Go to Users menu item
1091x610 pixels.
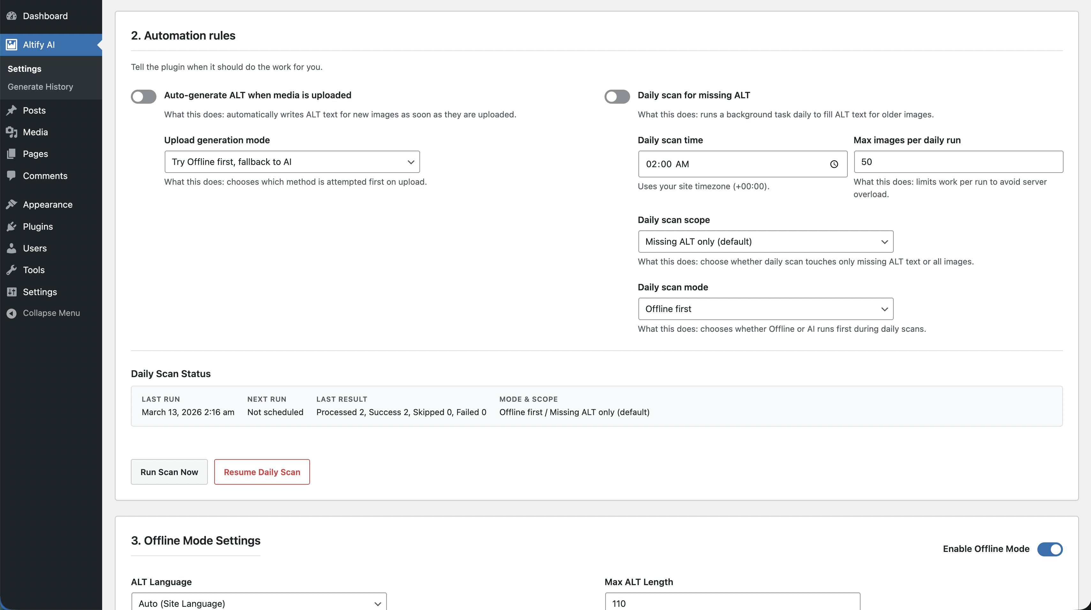pyautogui.click(x=35, y=248)
